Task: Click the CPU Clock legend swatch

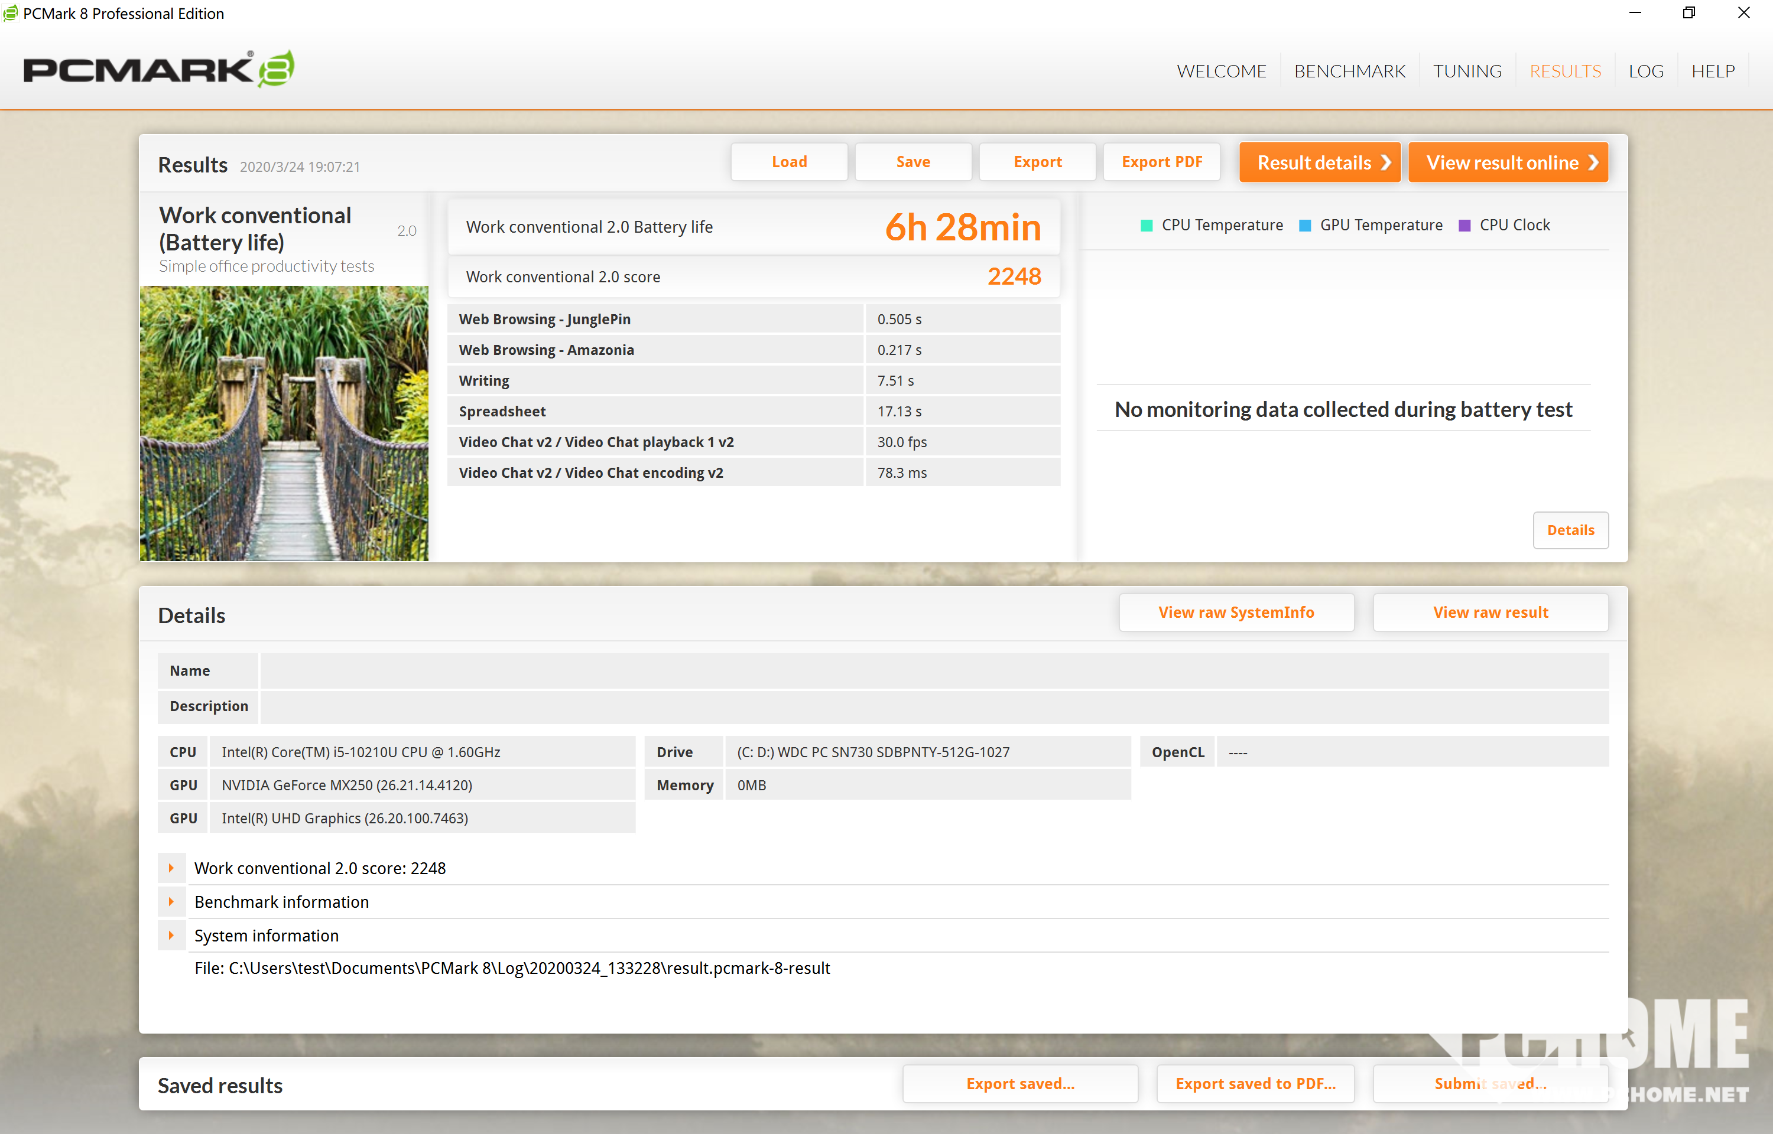Action: (x=1464, y=226)
